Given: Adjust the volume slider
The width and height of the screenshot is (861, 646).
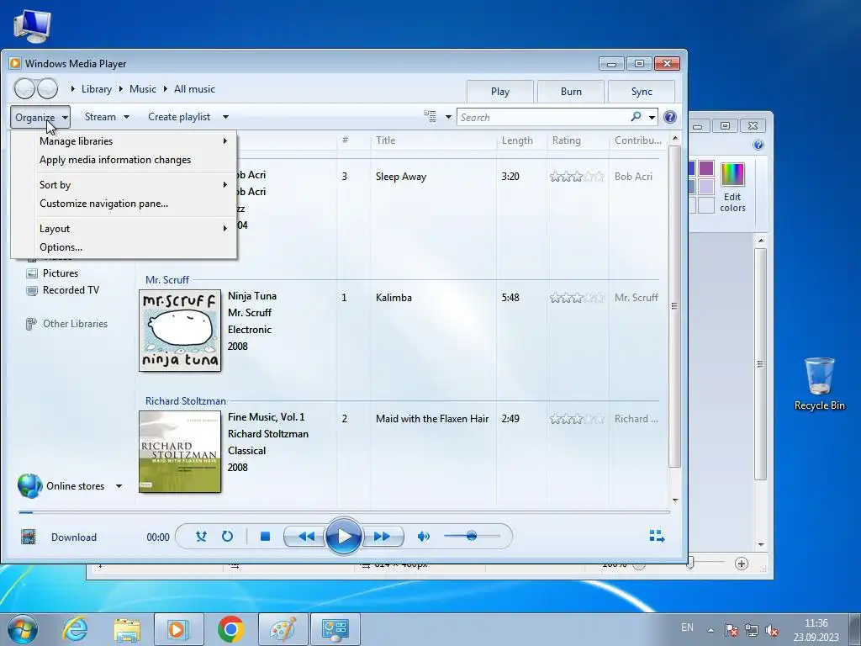Looking at the screenshot, I should (x=472, y=536).
